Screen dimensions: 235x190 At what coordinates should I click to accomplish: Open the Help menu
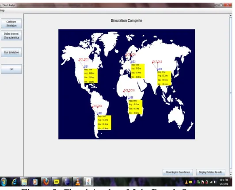pyautogui.click(x=2, y=11)
